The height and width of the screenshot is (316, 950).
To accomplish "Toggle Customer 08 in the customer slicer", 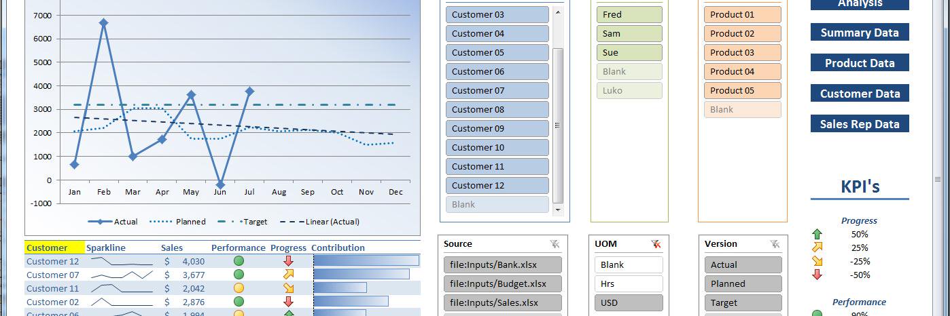I will [x=497, y=109].
